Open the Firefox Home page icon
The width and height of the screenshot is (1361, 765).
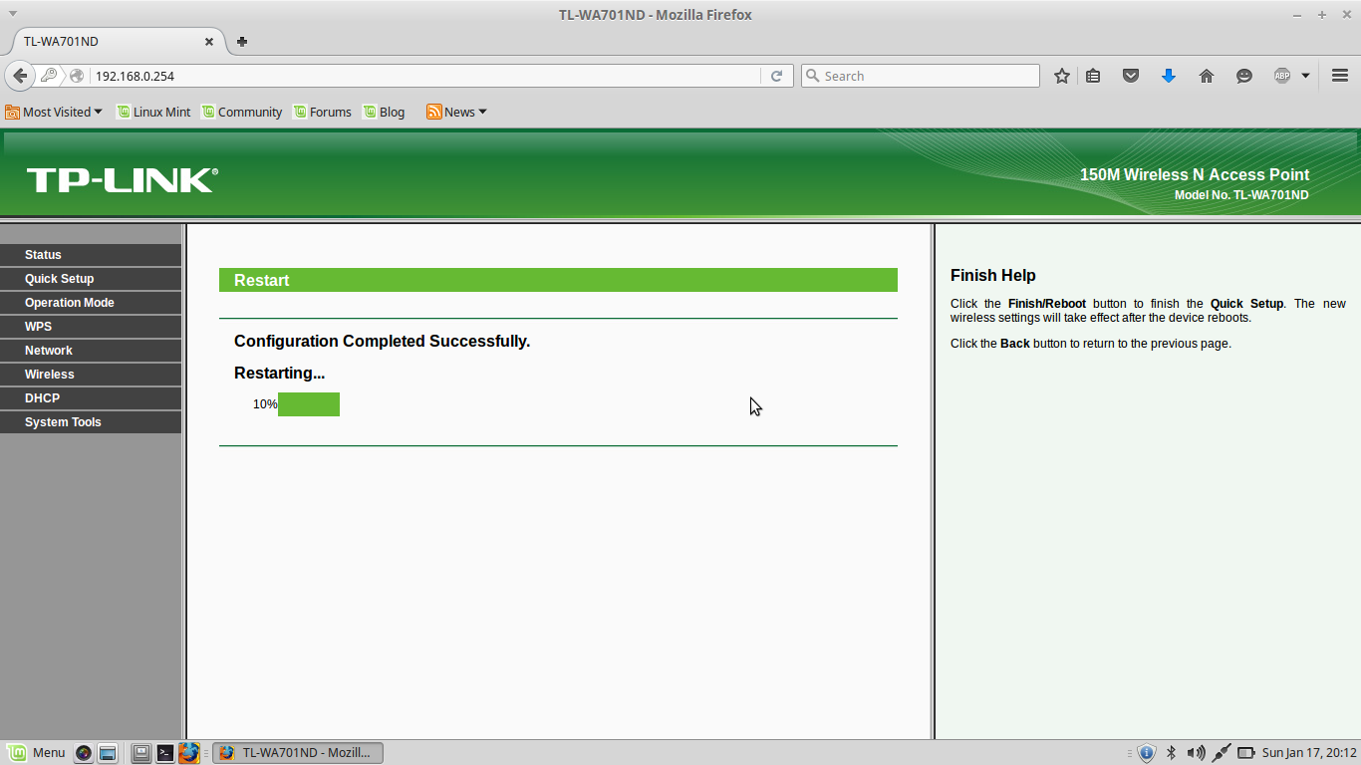[1206, 75]
